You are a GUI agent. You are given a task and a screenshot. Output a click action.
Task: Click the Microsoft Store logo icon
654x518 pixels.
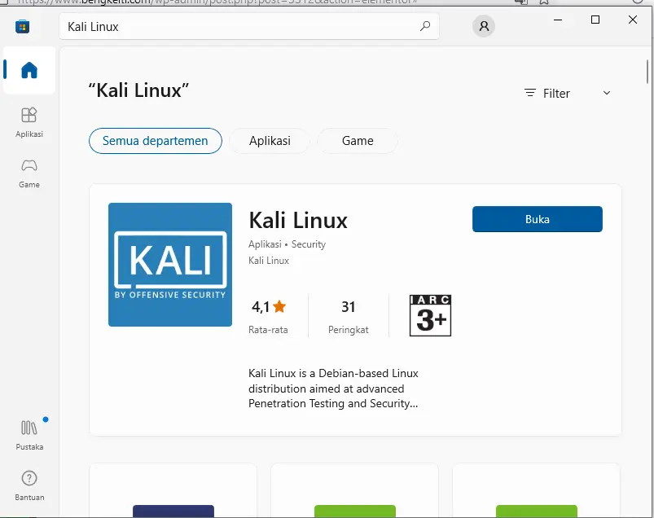[x=23, y=27]
